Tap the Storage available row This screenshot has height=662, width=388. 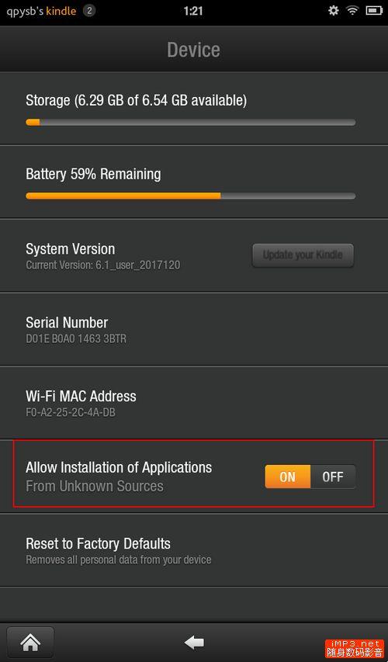point(194,109)
